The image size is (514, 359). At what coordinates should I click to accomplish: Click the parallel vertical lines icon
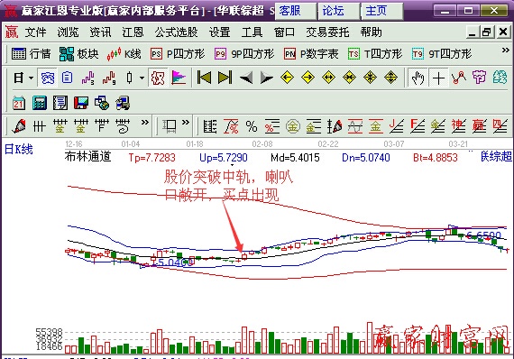pyautogui.click(x=40, y=126)
